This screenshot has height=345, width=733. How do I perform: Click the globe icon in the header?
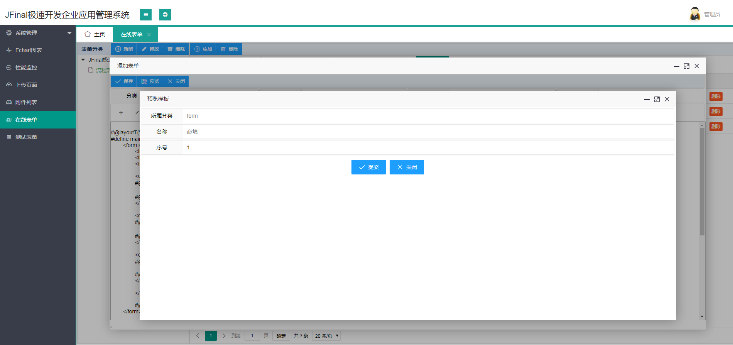pos(165,15)
